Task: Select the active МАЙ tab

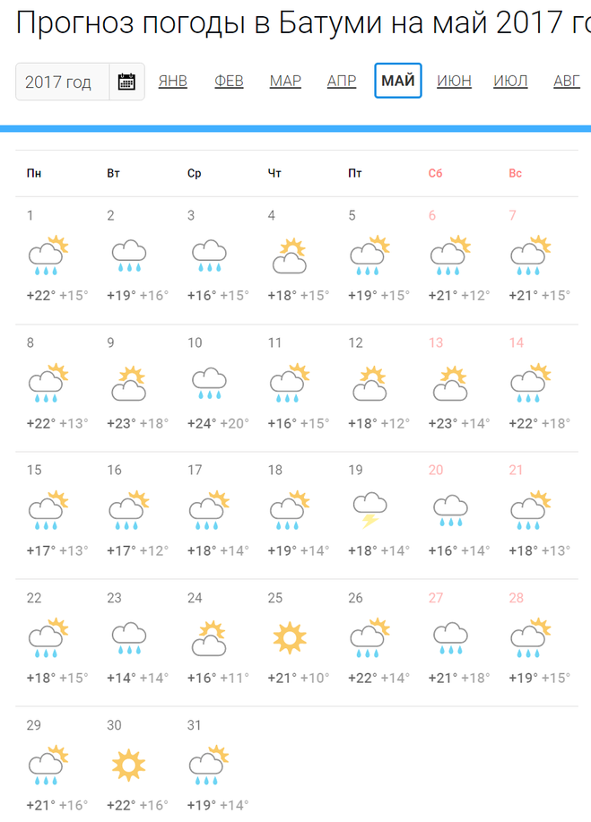Action: (398, 82)
